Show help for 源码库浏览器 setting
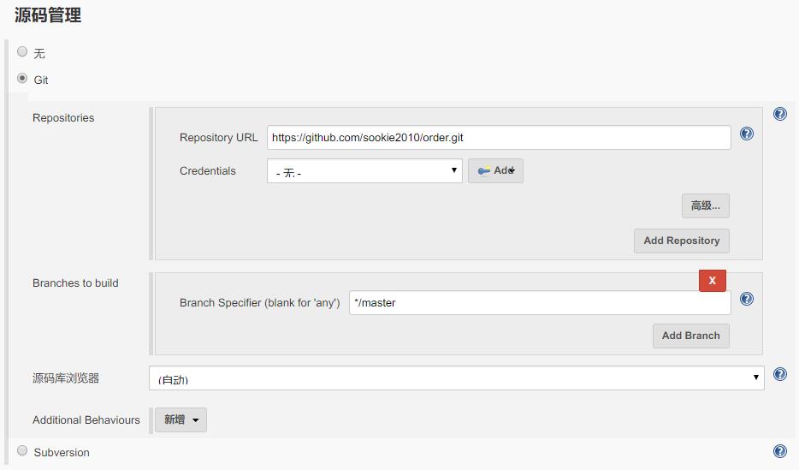This screenshot has width=799, height=470. [779, 374]
